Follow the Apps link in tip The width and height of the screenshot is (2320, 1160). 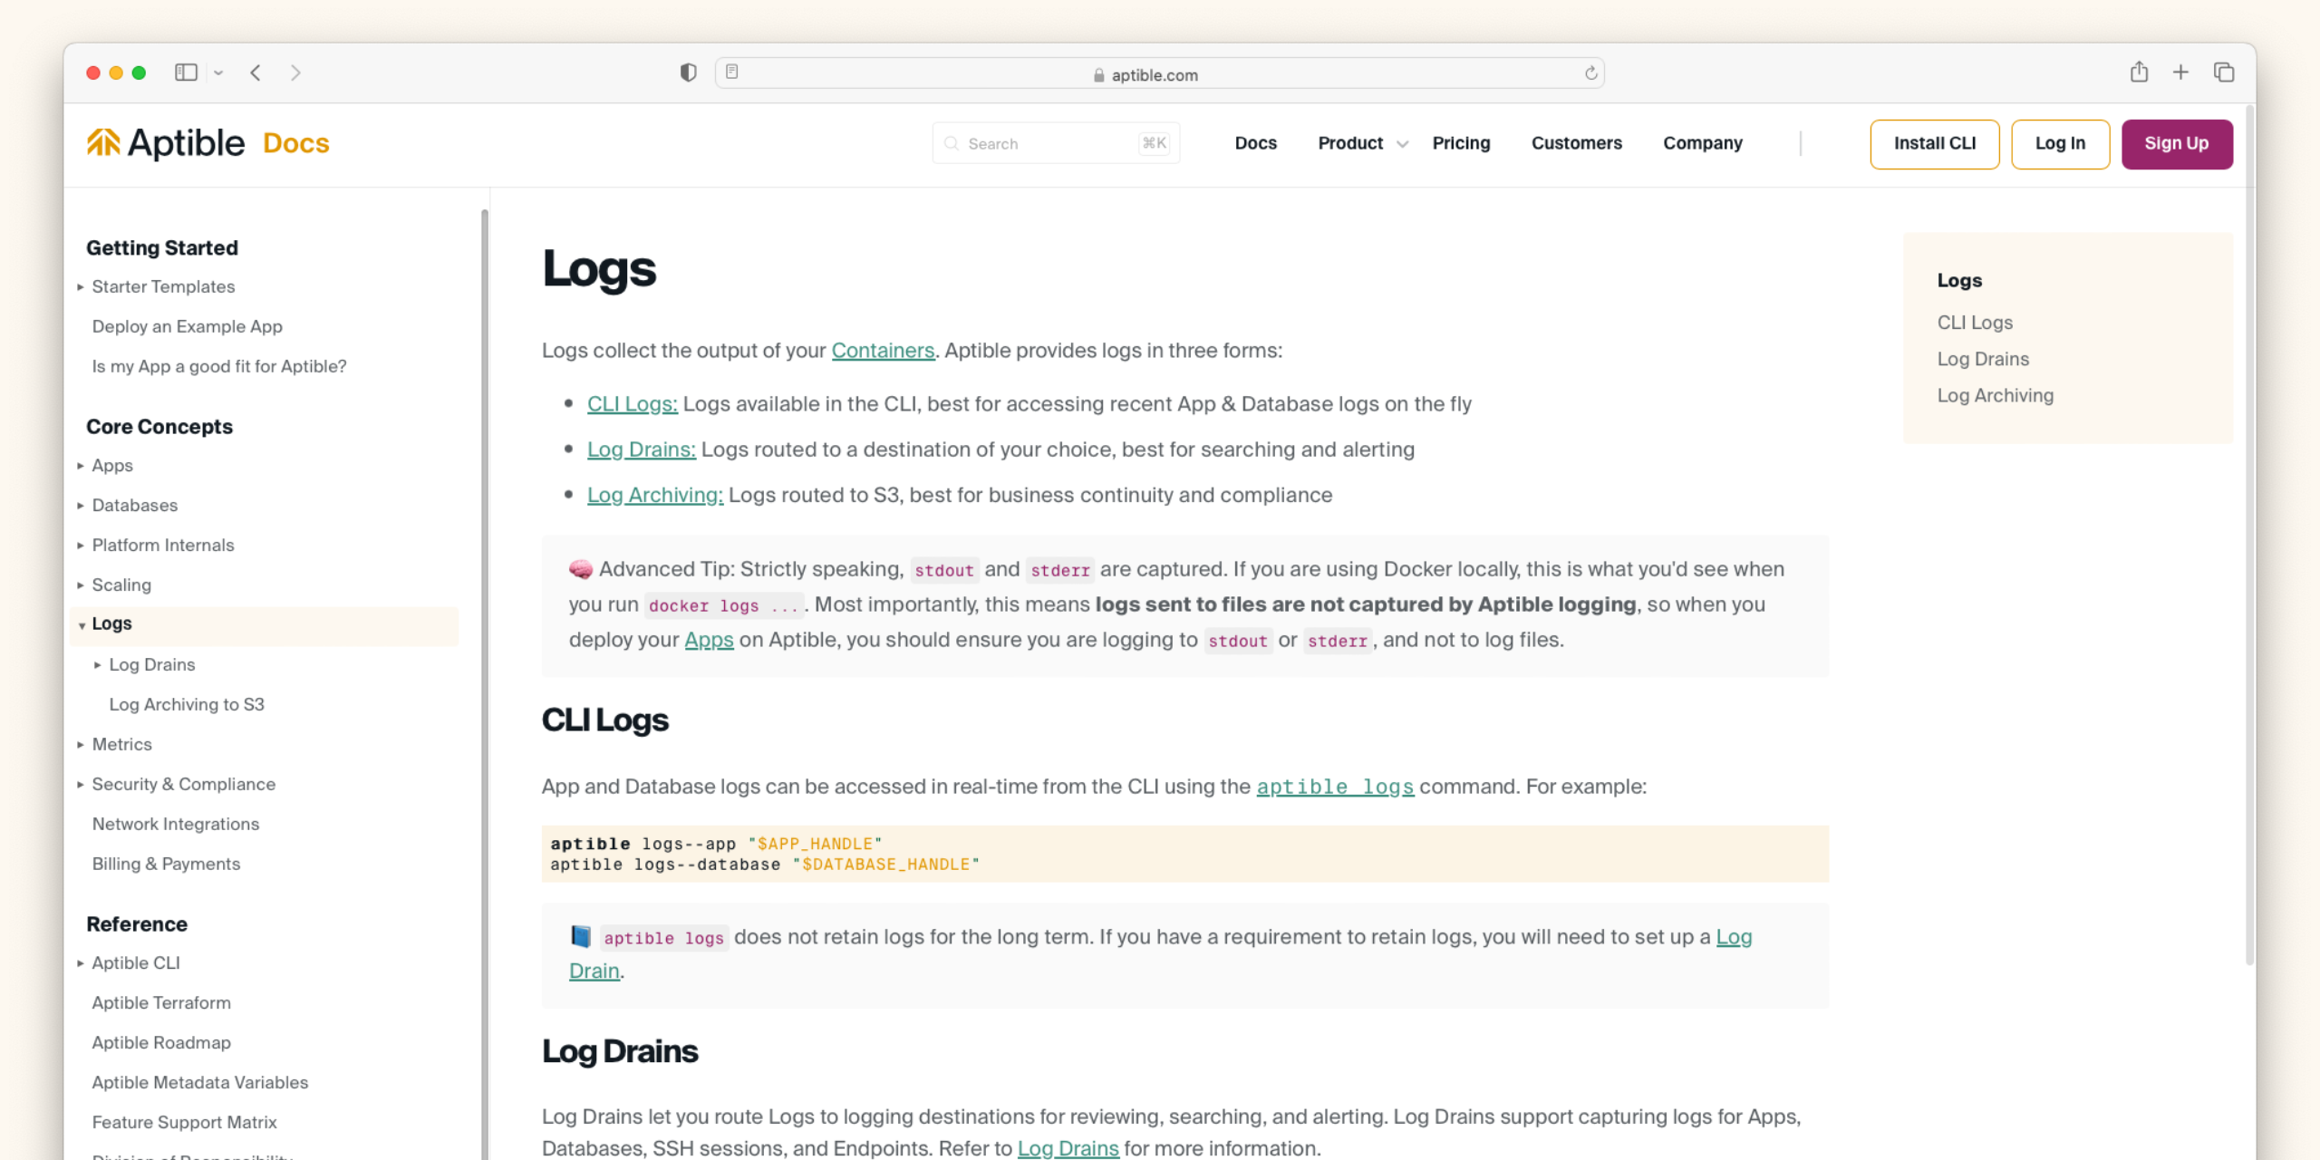click(x=709, y=639)
